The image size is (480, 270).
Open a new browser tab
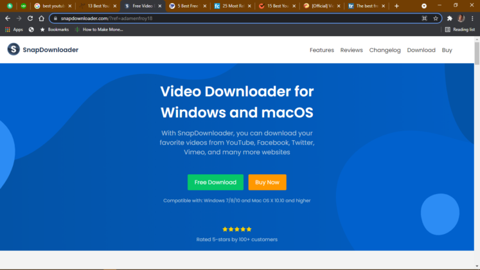[396, 6]
